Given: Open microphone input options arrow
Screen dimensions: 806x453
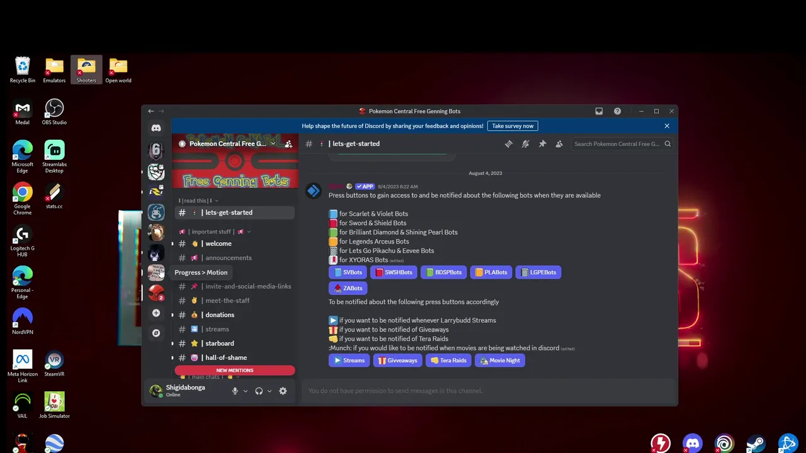Looking at the screenshot, I should (x=246, y=391).
